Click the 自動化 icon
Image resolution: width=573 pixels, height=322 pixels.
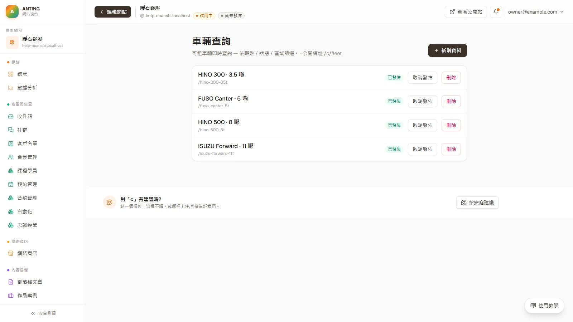[x=11, y=211]
